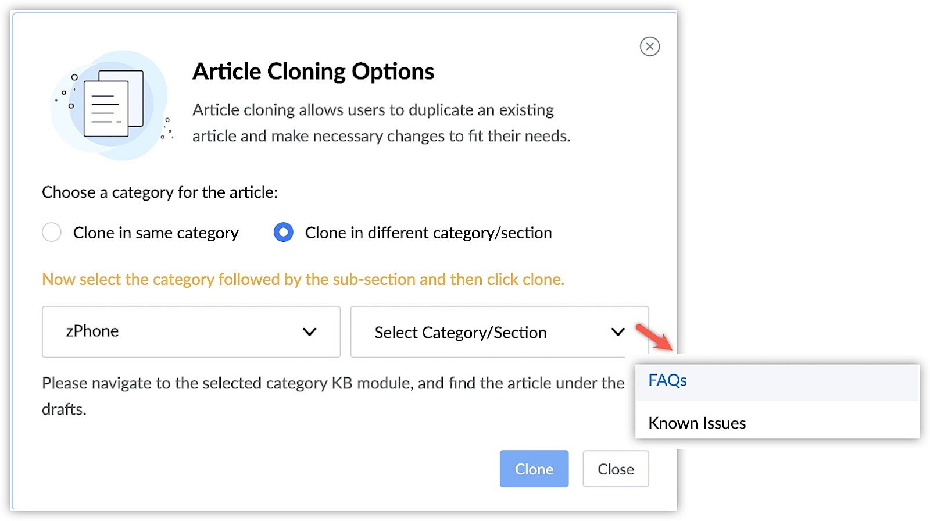Click the article cloning description paragraph
930x521 pixels.
click(381, 123)
